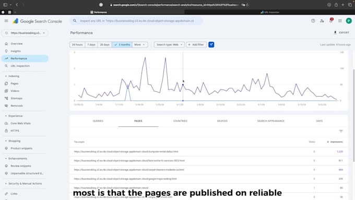355x200 pixels.
Task: Open Users and permissions icon
Action: coord(322,21)
